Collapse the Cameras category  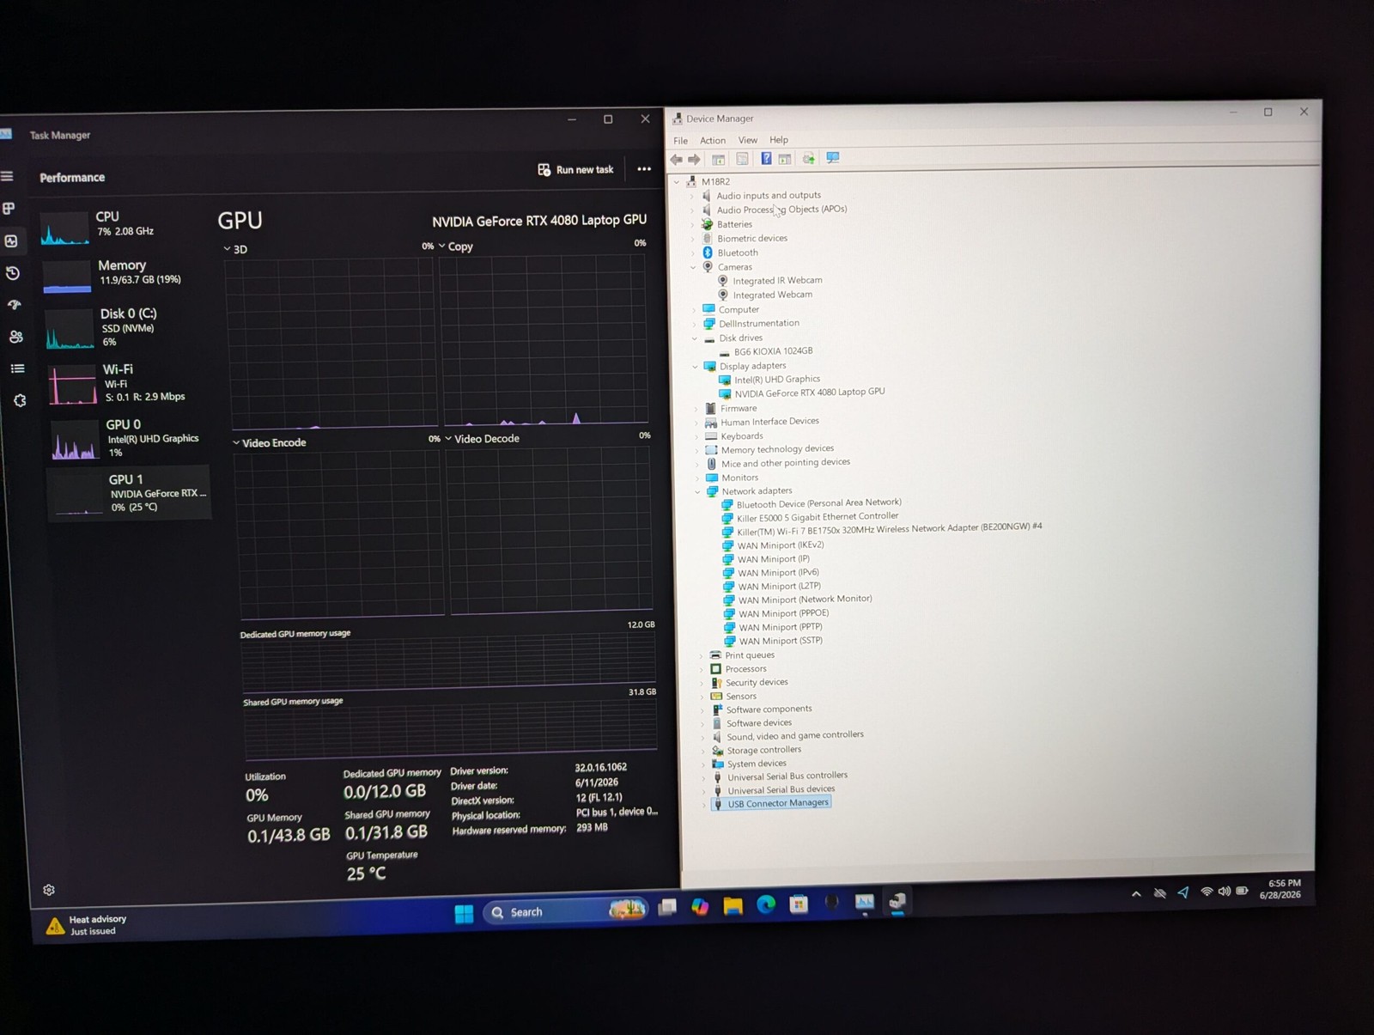pos(693,267)
